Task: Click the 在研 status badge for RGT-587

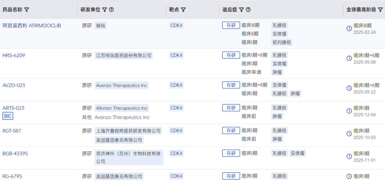Action: (231, 131)
